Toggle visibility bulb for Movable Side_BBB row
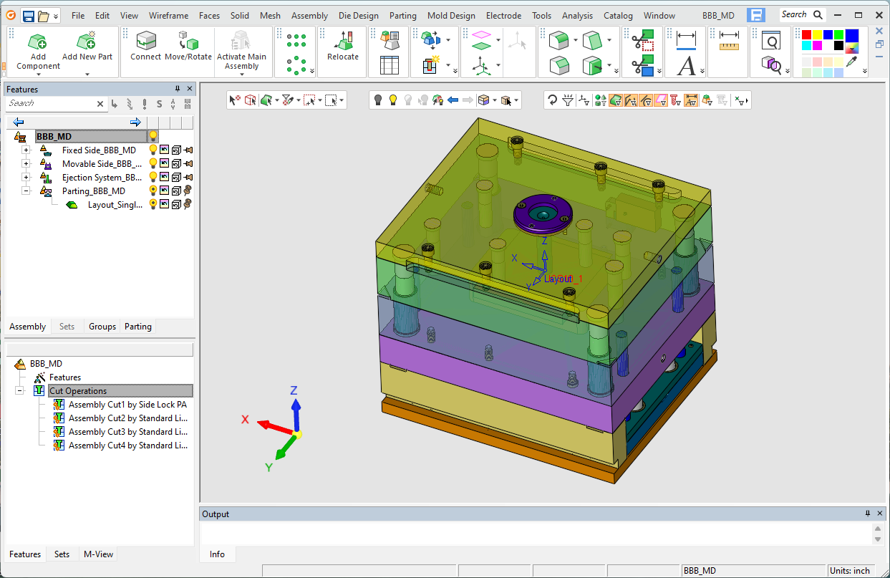Screen dimensions: 890x578 tap(153, 164)
